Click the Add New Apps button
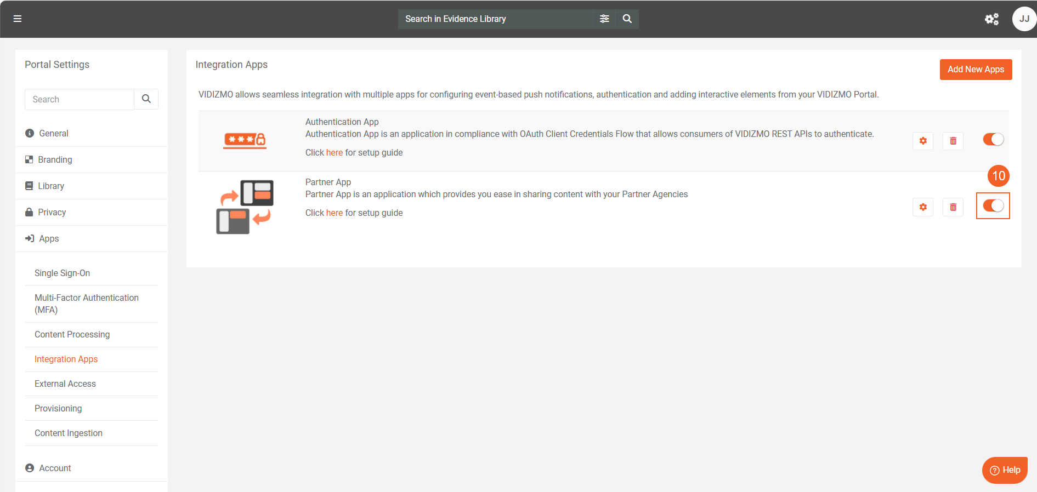 pos(976,70)
